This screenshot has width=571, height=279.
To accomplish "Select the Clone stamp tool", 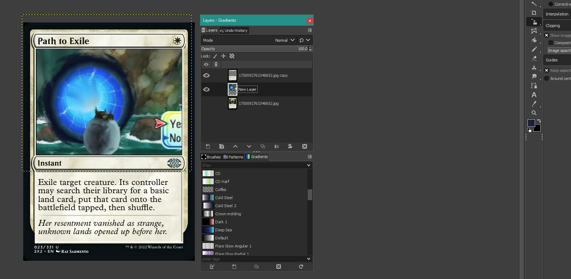I will pyautogui.click(x=534, y=67).
